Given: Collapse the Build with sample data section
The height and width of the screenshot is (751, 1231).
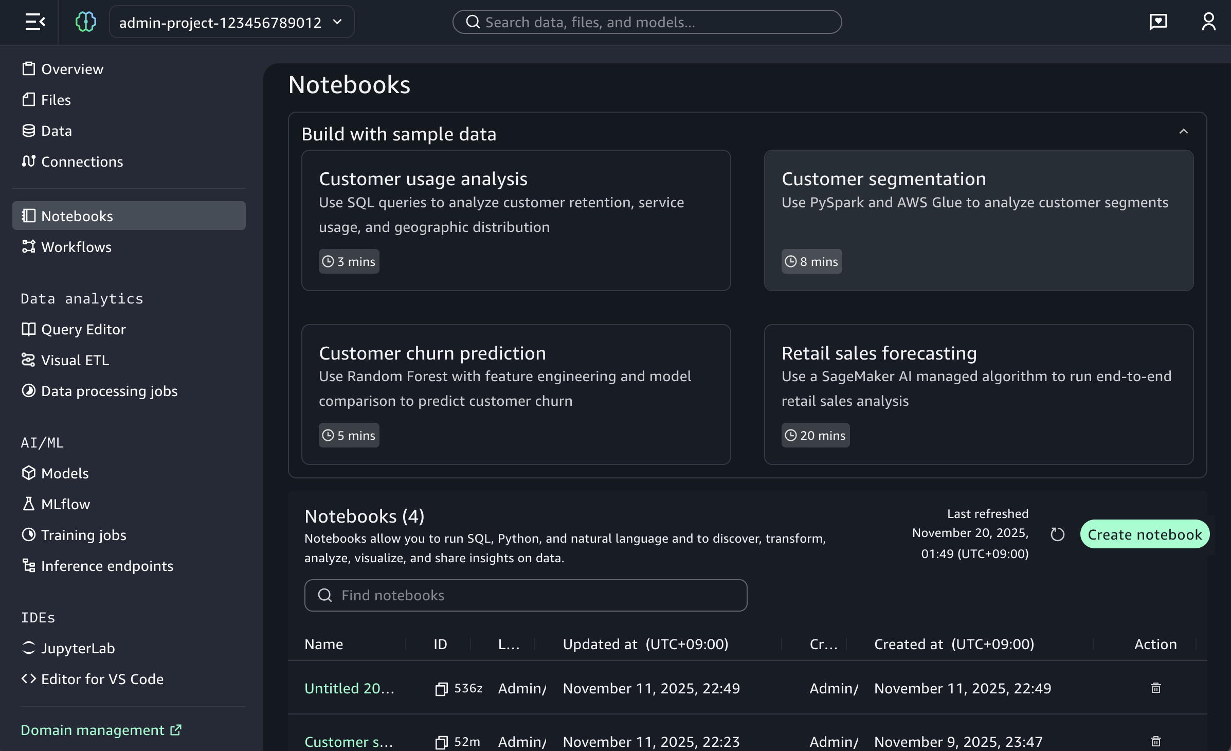Looking at the screenshot, I should (x=1183, y=132).
